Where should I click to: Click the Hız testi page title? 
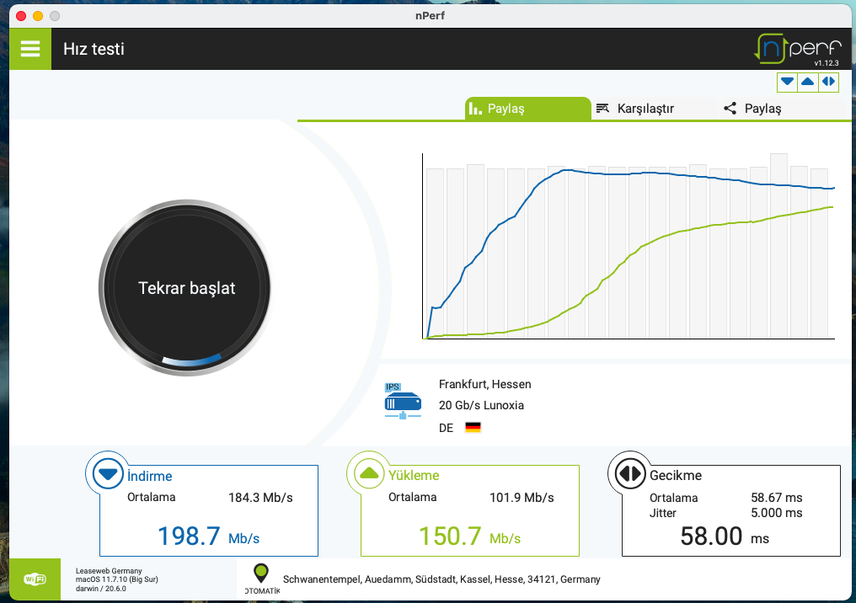(94, 49)
